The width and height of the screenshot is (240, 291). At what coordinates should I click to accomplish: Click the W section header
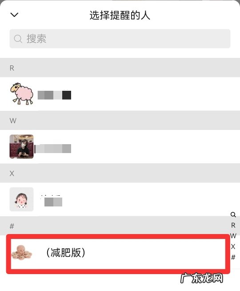click(120, 121)
